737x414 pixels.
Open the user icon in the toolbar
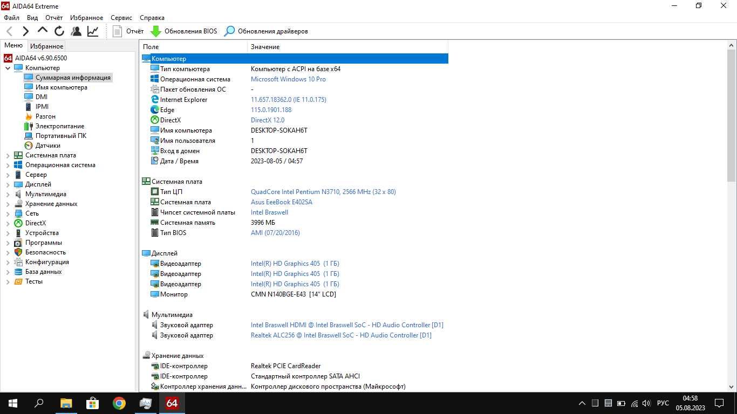tap(76, 31)
